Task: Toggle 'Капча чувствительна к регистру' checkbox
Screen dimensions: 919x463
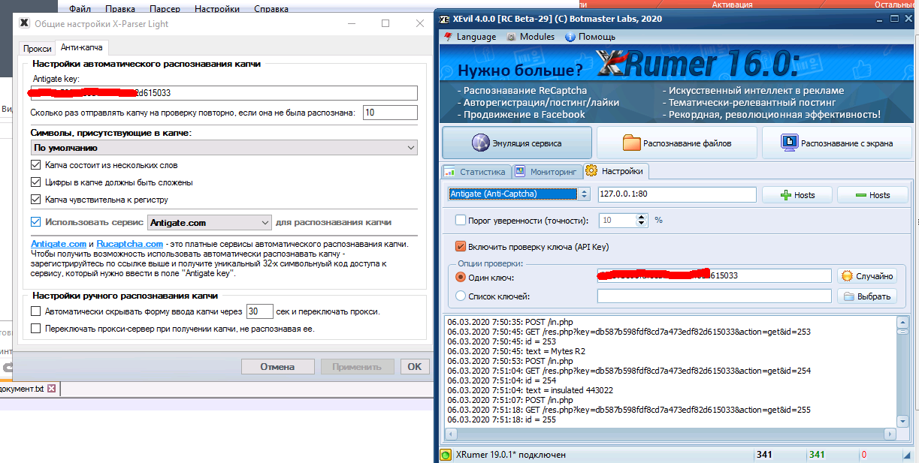Action: pyautogui.click(x=36, y=200)
